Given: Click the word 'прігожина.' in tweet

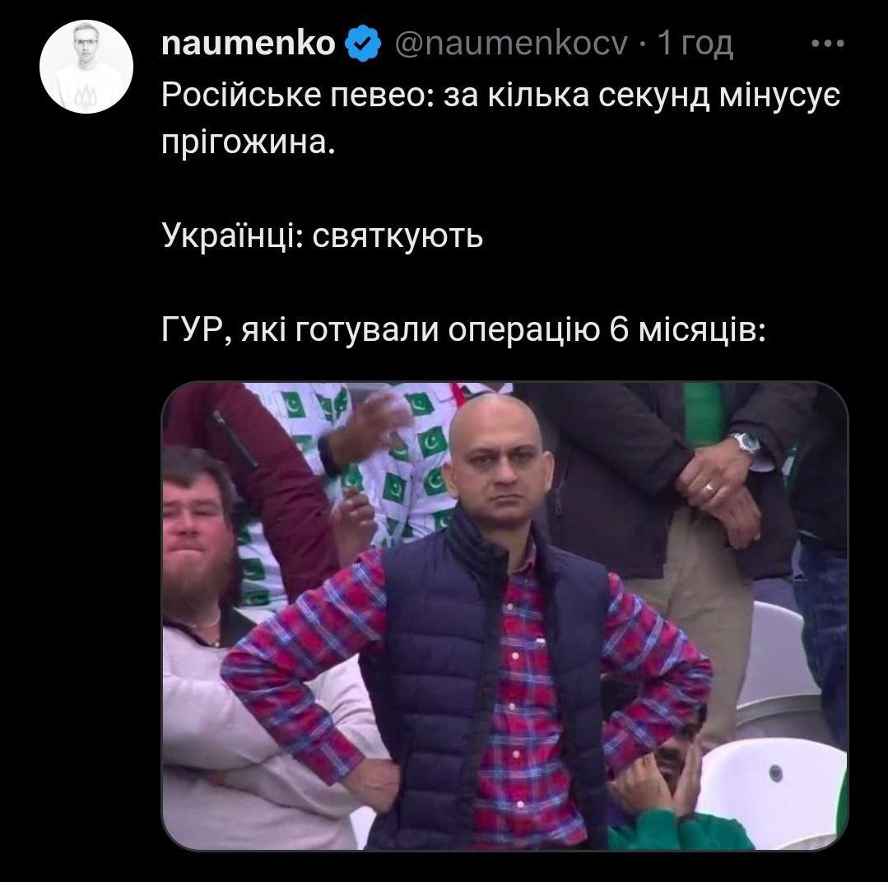Looking at the screenshot, I should coord(249,142).
